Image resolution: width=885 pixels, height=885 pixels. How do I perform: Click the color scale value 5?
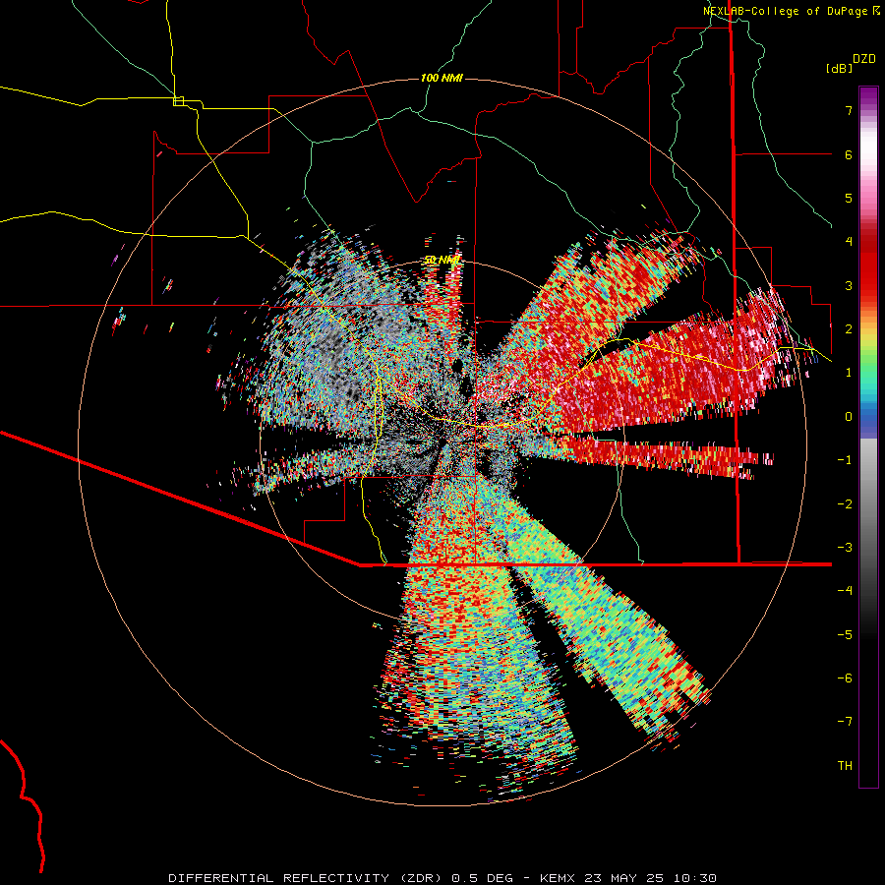tap(849, 198)
